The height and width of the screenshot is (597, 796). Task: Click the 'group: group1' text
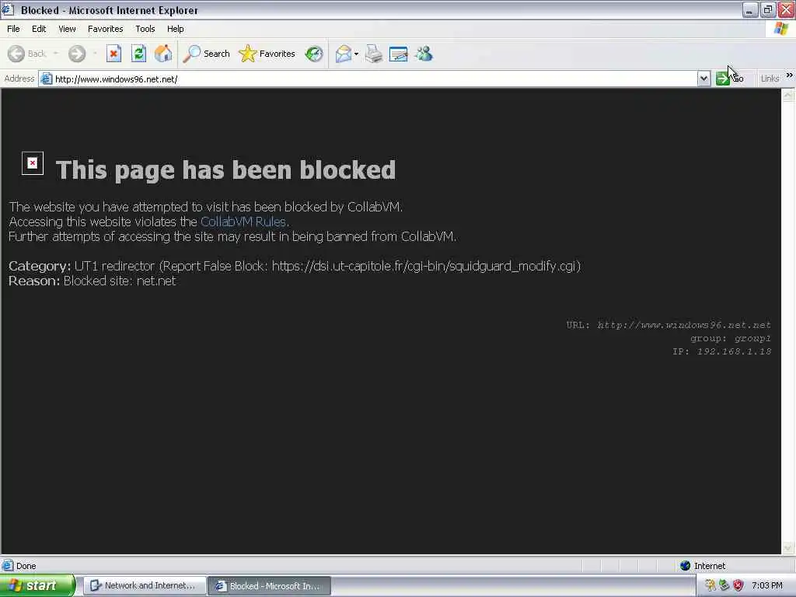point(731,338)
